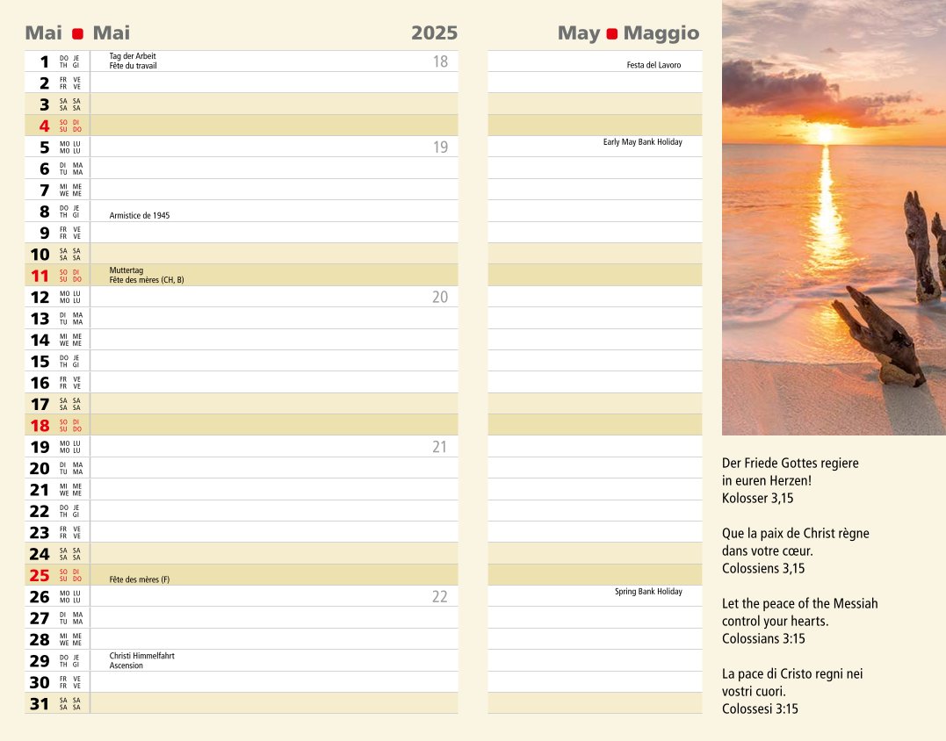Viewport: 946px width, 741px height.
Task: Click the Festa del Lavoro holiday label
Action: pos(653,65)
